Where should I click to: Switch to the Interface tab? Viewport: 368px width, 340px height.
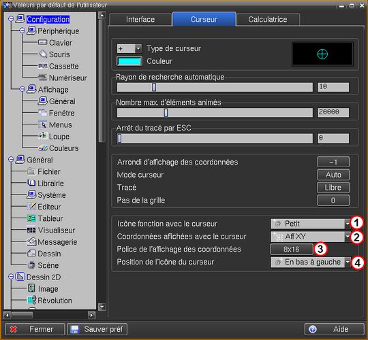tap(140, 19)
